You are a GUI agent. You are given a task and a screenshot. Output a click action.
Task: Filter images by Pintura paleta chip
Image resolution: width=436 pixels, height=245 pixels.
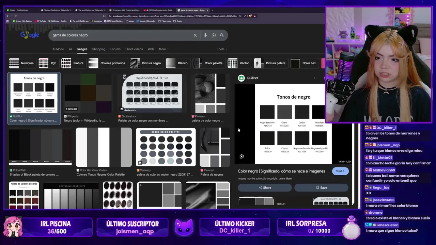click(270, 63)
